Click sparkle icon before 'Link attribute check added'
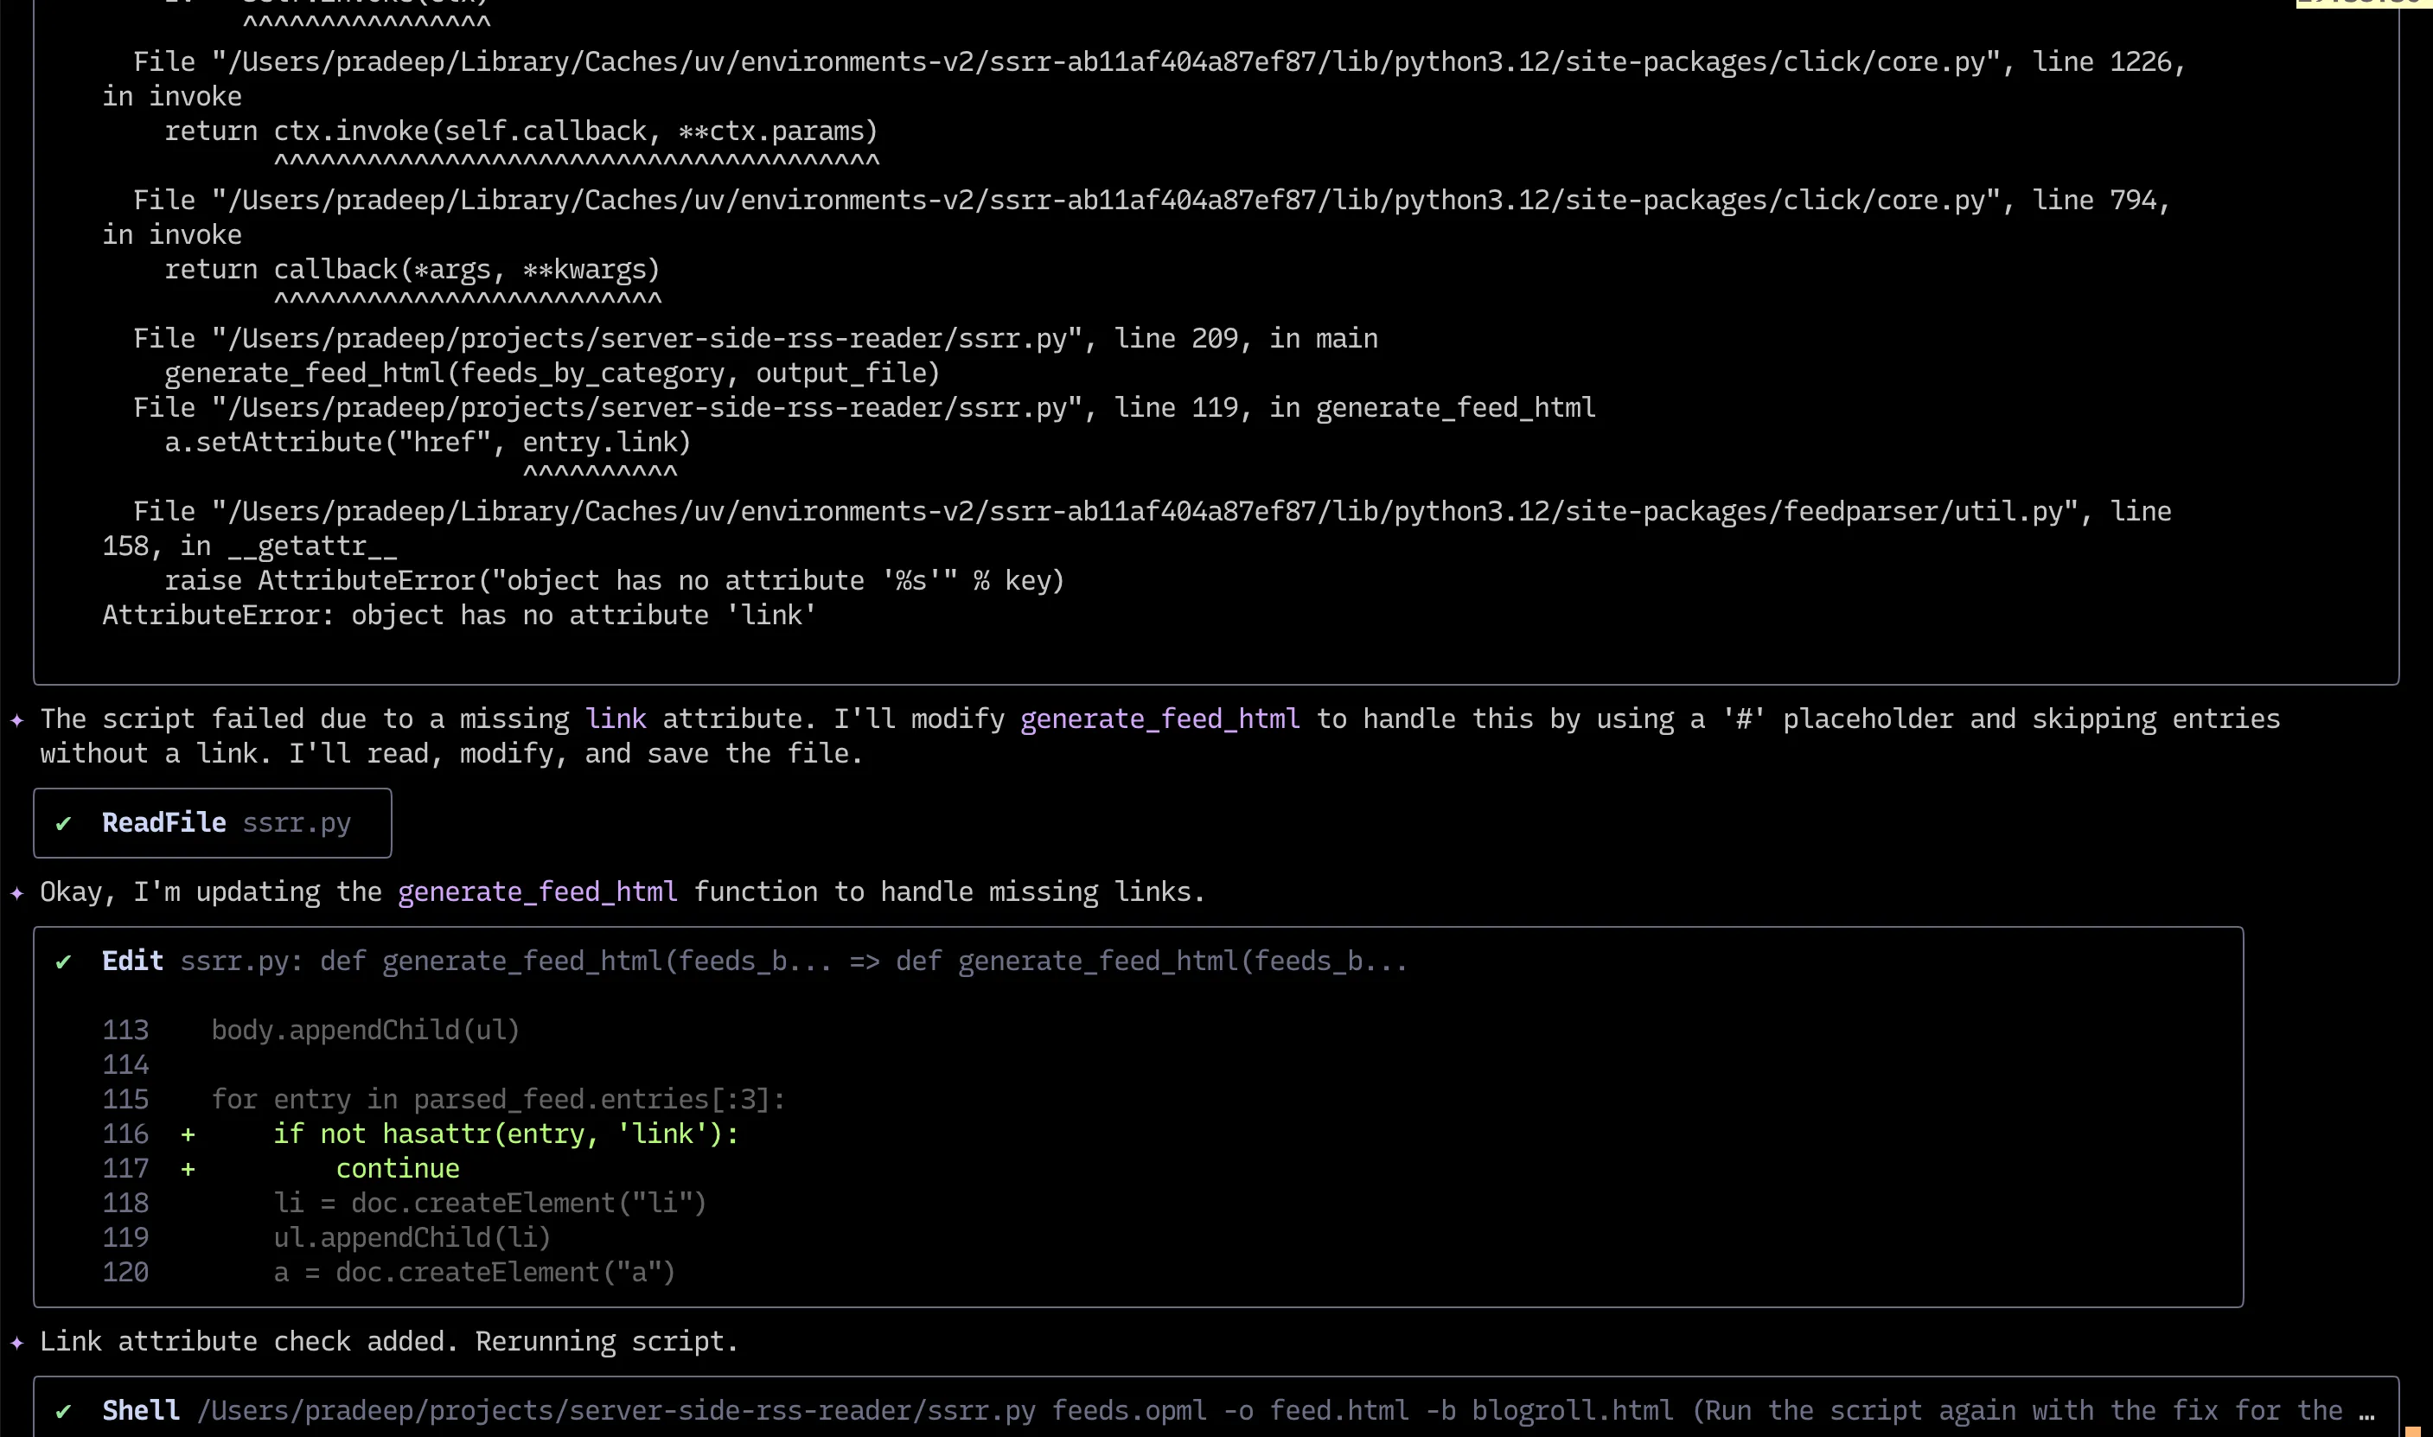 click(16, 1342)
